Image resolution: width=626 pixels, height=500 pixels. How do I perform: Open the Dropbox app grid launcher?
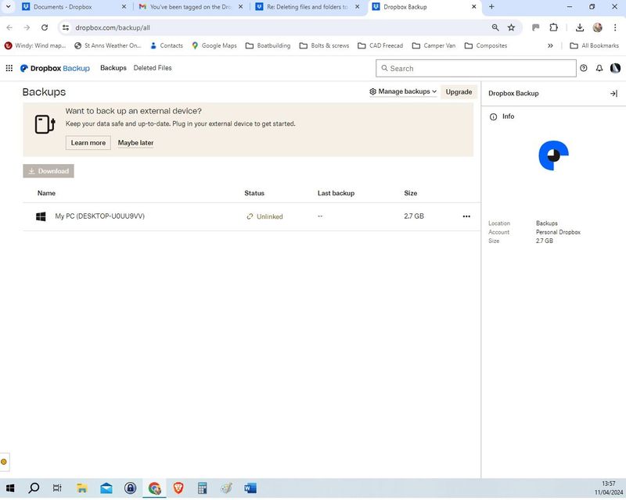coord(9,68)
